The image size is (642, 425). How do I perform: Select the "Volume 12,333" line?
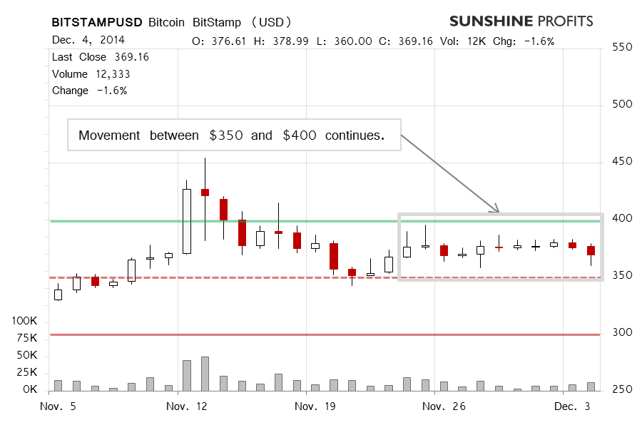[91, 74]
